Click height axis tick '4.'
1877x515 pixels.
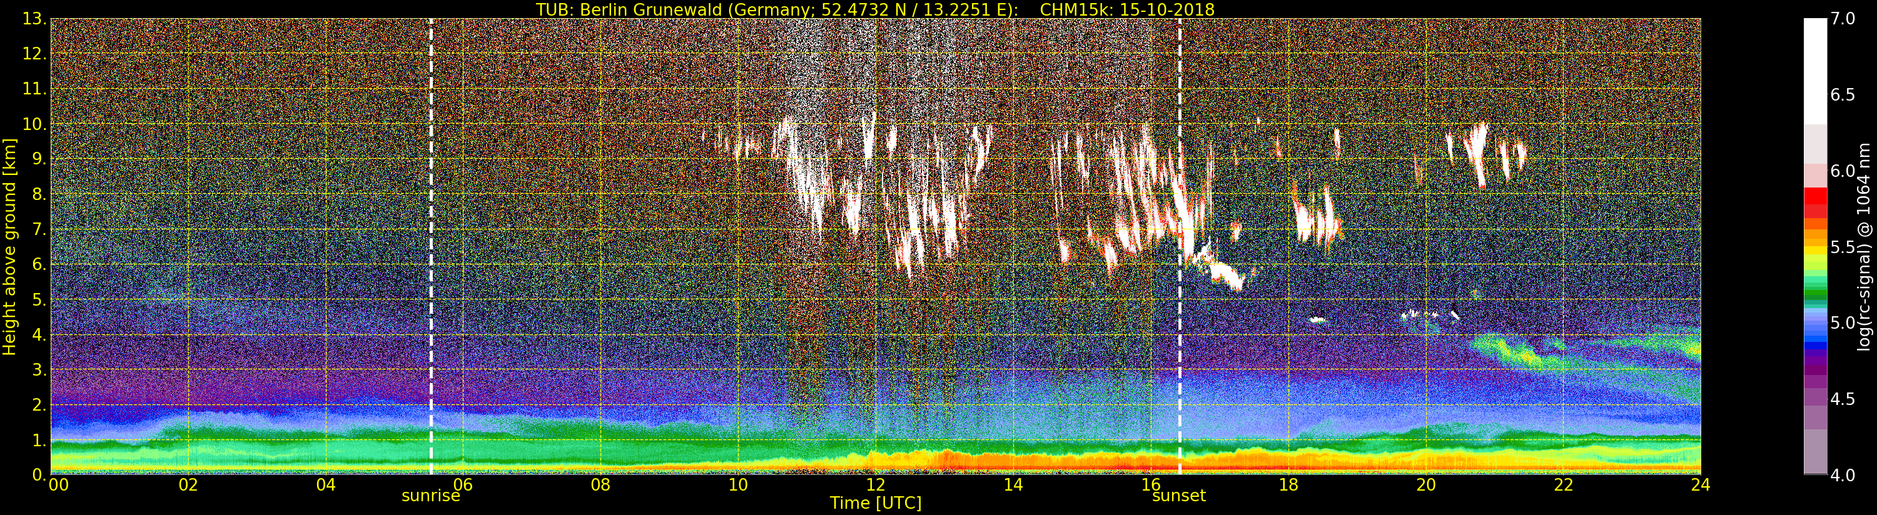[x=39, y=334]
